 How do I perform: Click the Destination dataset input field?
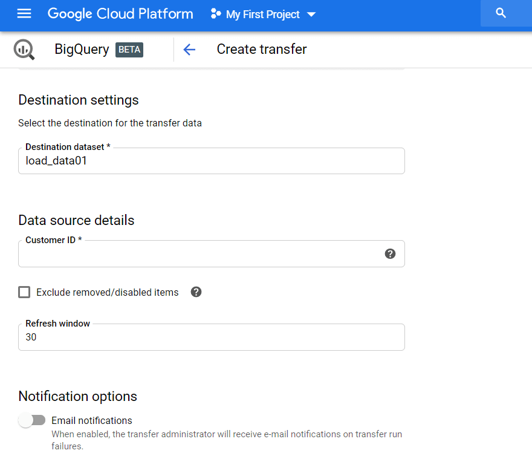pos(212,161)
